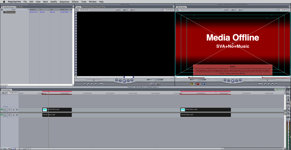This screenshot has width=291, height=150.
Task: Toggle Auto Select on track V1
Action: click(17, 110)
